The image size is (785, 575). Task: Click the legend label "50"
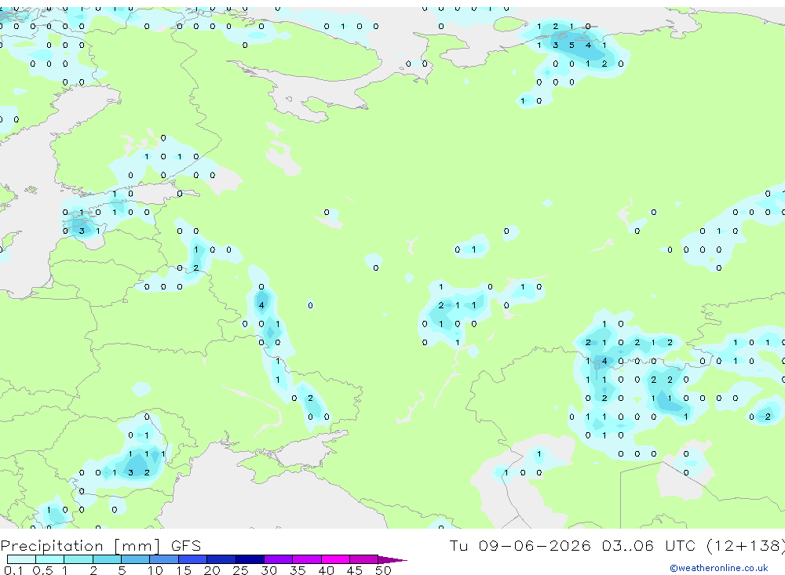coord(383,570)
